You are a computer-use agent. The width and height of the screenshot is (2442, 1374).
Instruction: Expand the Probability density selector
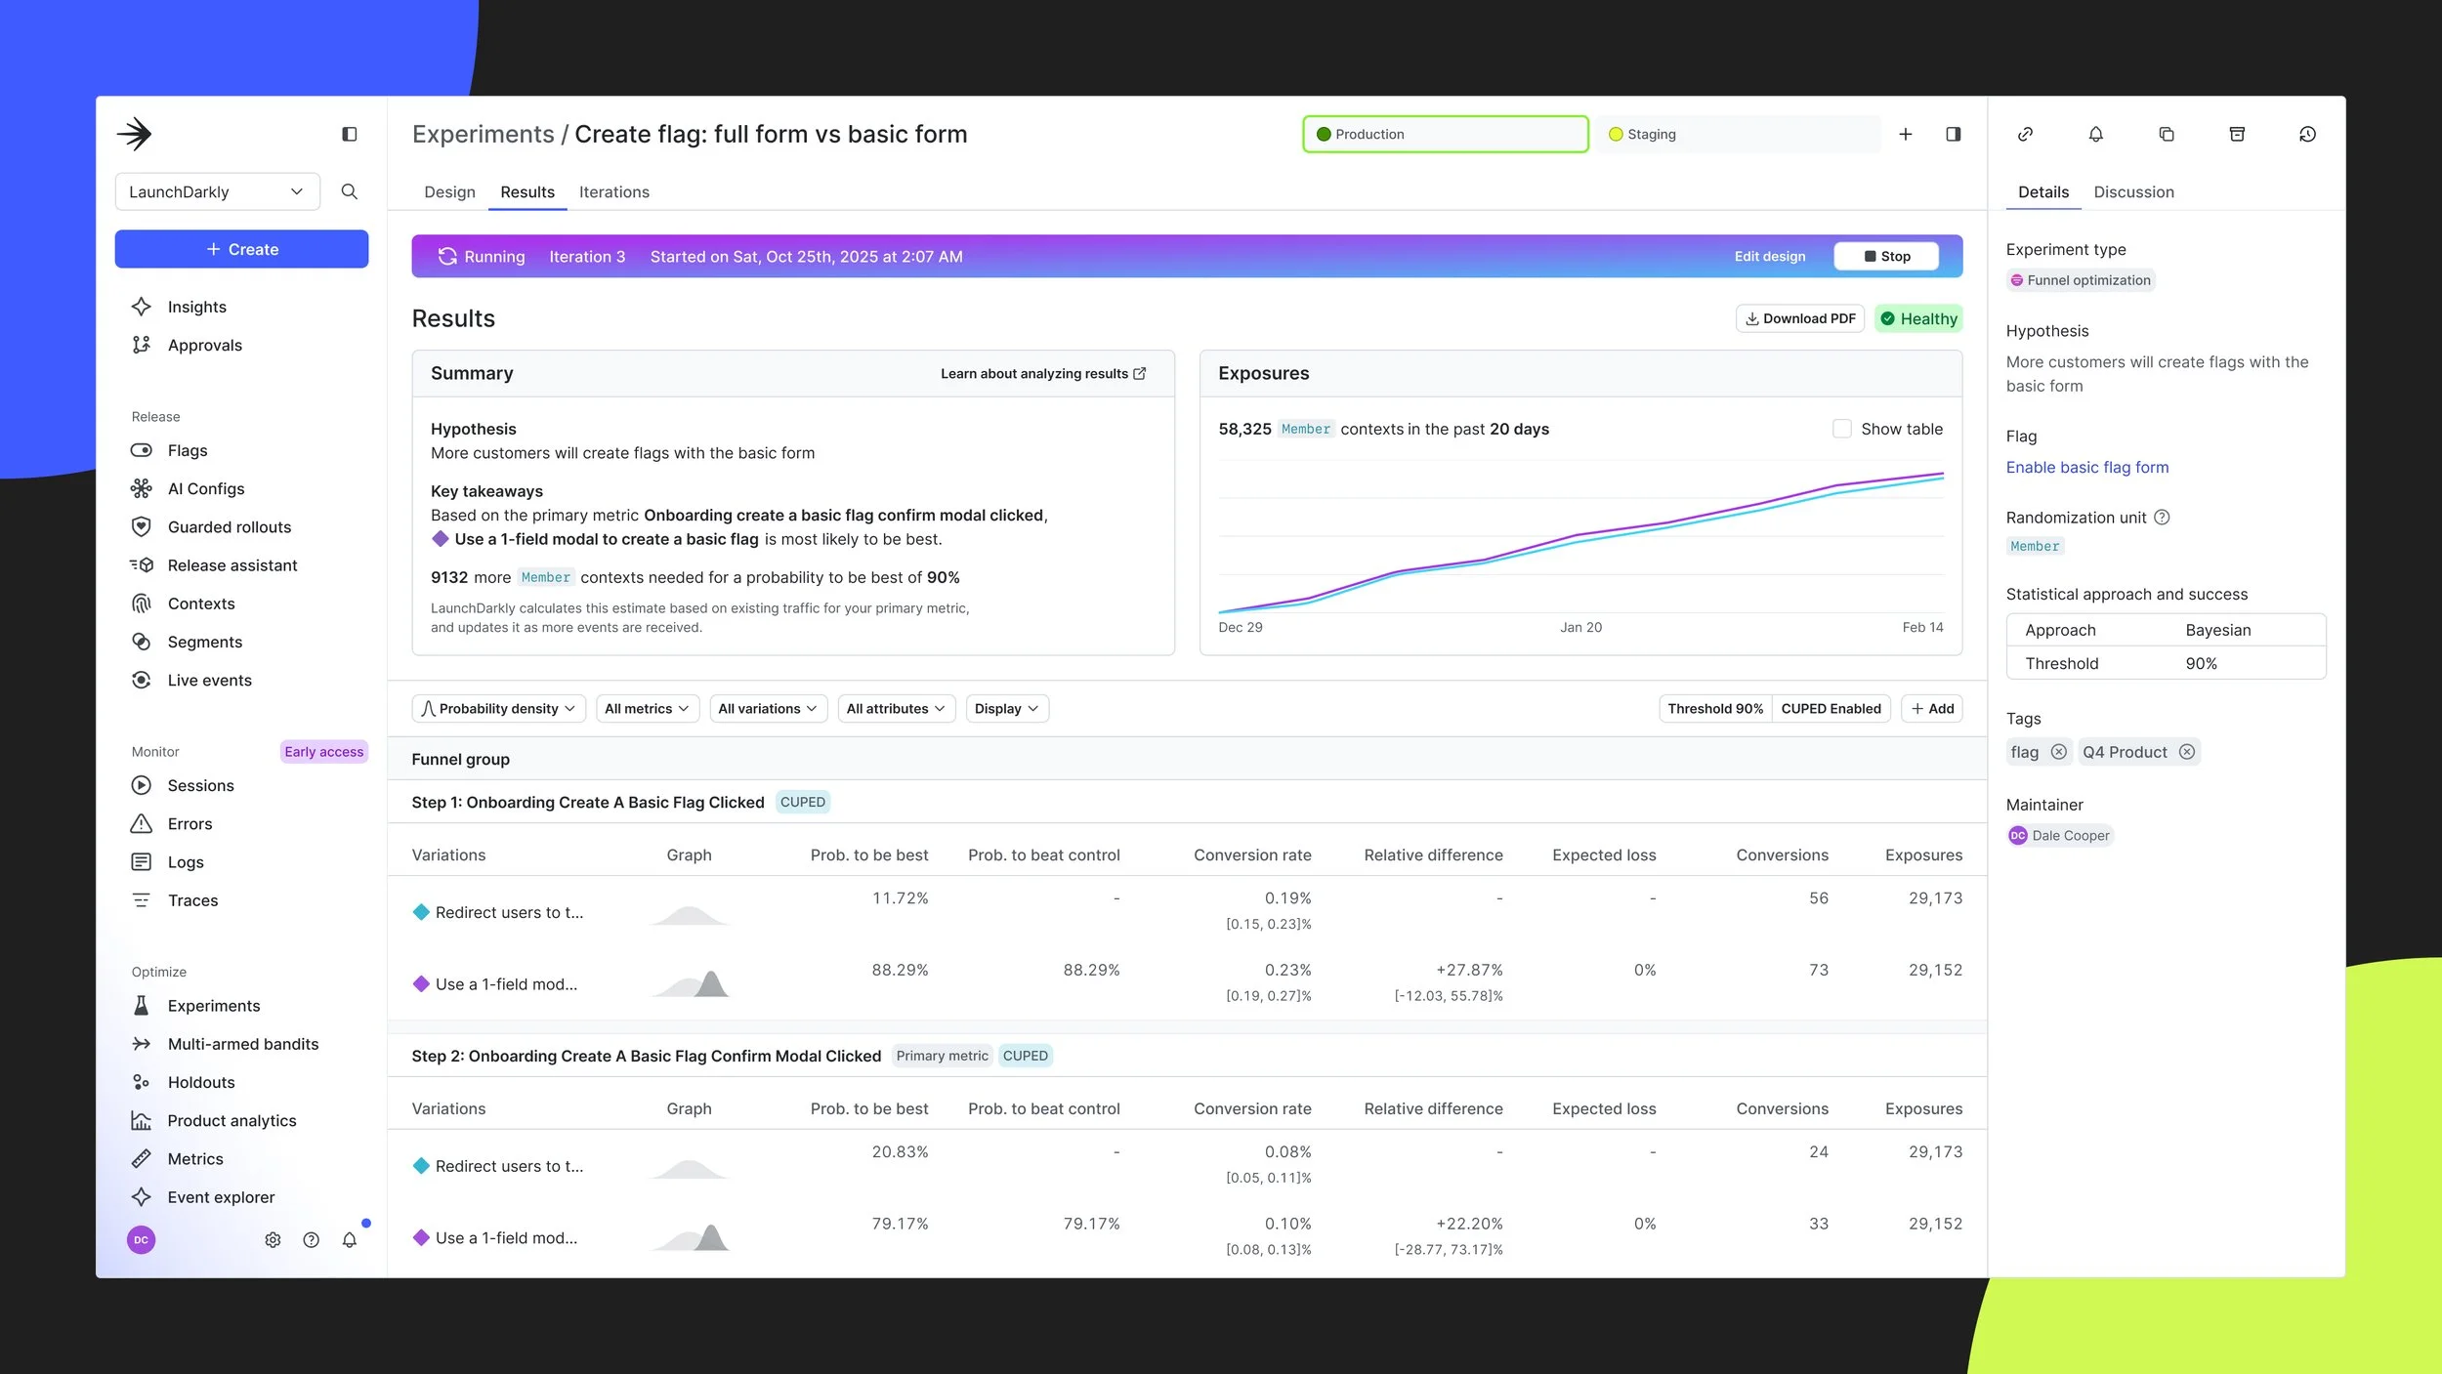point(498,708)
